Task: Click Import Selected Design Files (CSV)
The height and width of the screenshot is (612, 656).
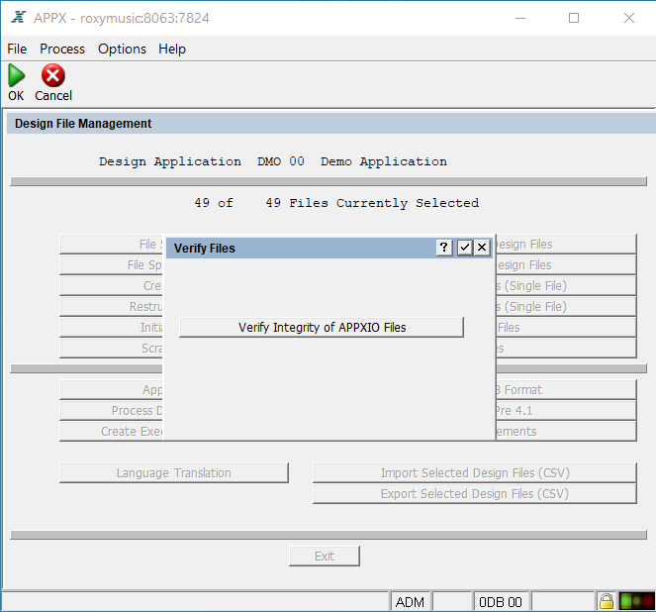Action: [x=475, y=473]
